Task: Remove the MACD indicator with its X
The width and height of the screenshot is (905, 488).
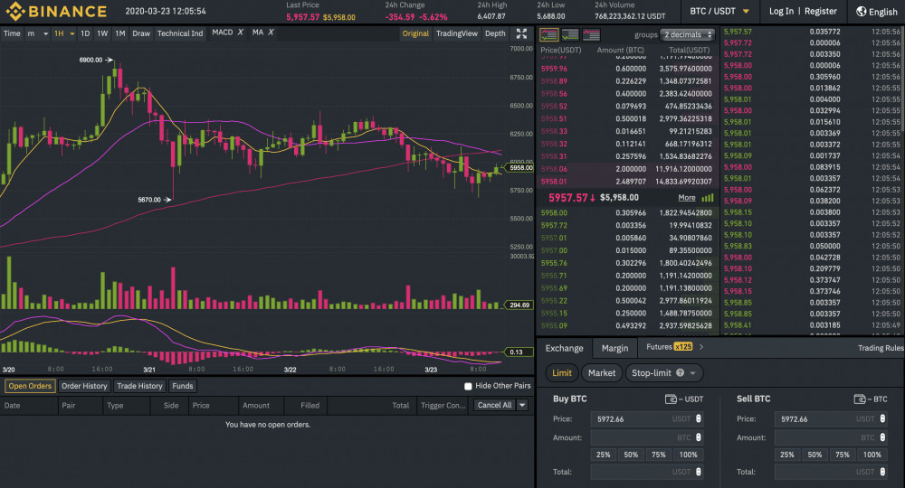Action: [x=240, y=33]
